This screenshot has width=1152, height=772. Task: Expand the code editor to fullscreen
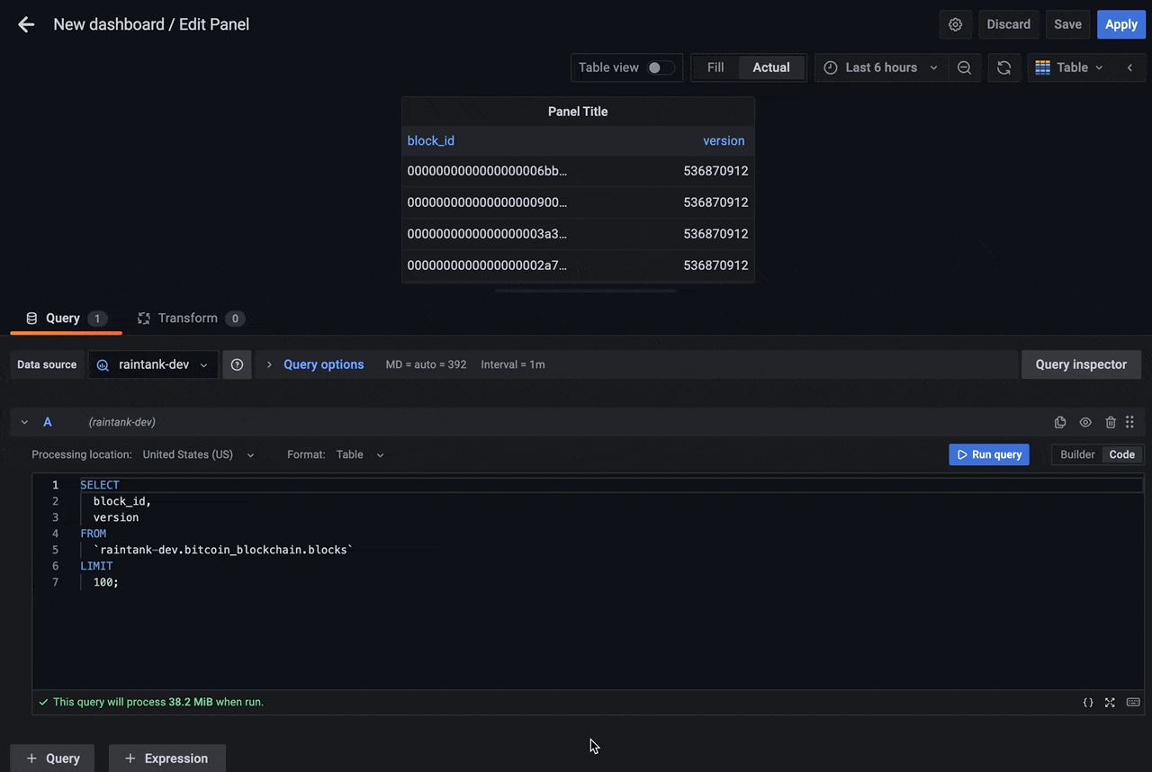[1110, 702]
